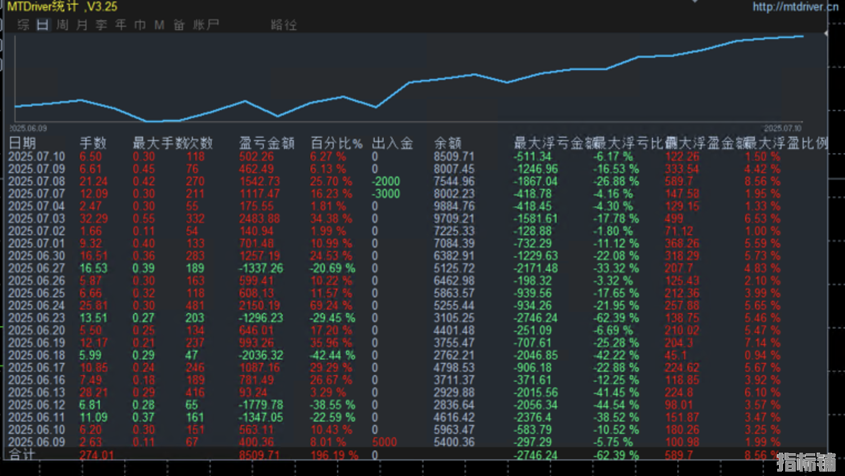Click the trade count value 481
Viewport: 845px width, 476px height.
coord(195,306)
